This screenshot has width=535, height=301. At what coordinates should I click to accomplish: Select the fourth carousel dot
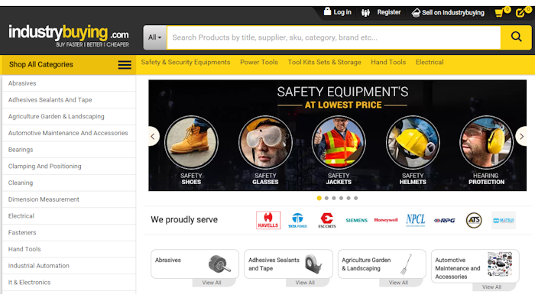click(x=341, y=198)
